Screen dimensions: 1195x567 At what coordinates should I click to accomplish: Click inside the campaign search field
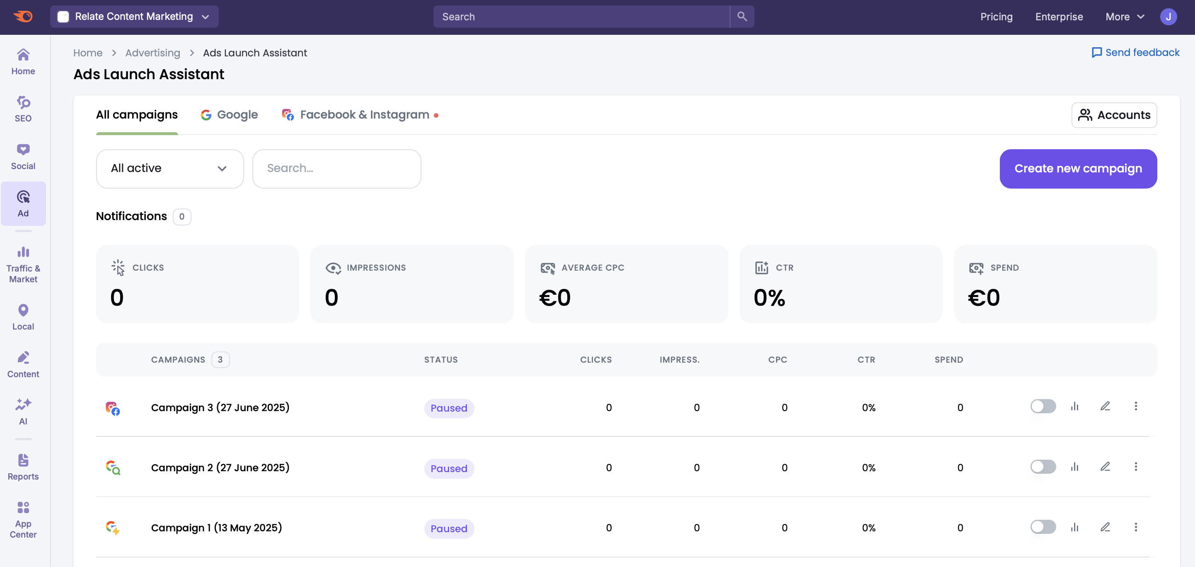337,168
